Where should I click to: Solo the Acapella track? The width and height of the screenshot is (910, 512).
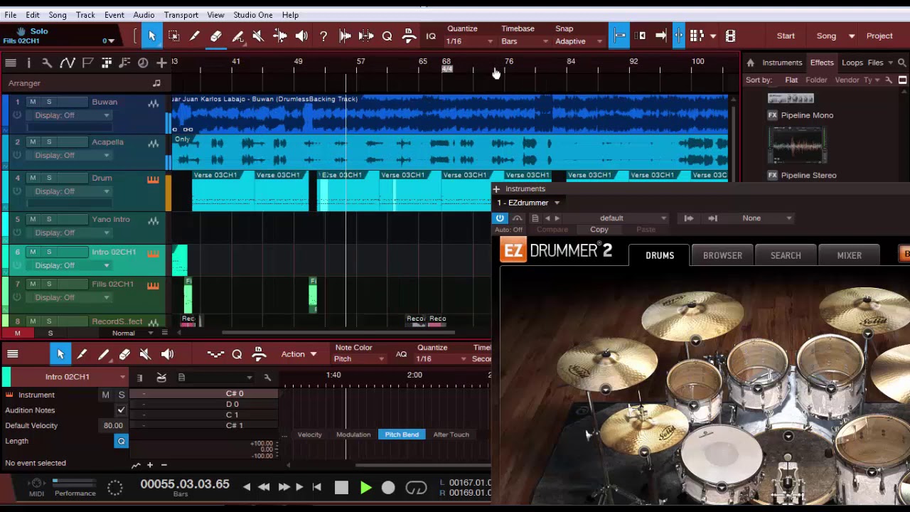pyautogui.click(x=49, y=142)
